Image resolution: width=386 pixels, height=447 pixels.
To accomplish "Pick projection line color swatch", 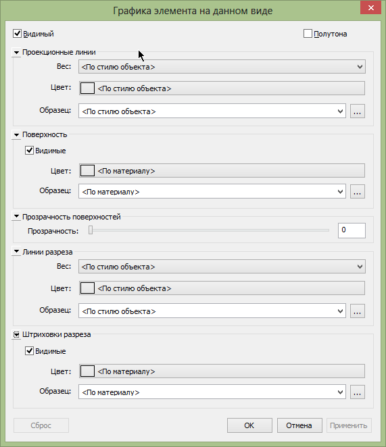I will pyautogui.click(x=87, y=88).
